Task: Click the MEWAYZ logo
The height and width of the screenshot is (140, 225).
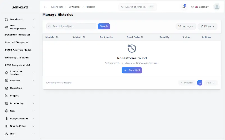Action: pyautogui.click(x=20, y=8)
